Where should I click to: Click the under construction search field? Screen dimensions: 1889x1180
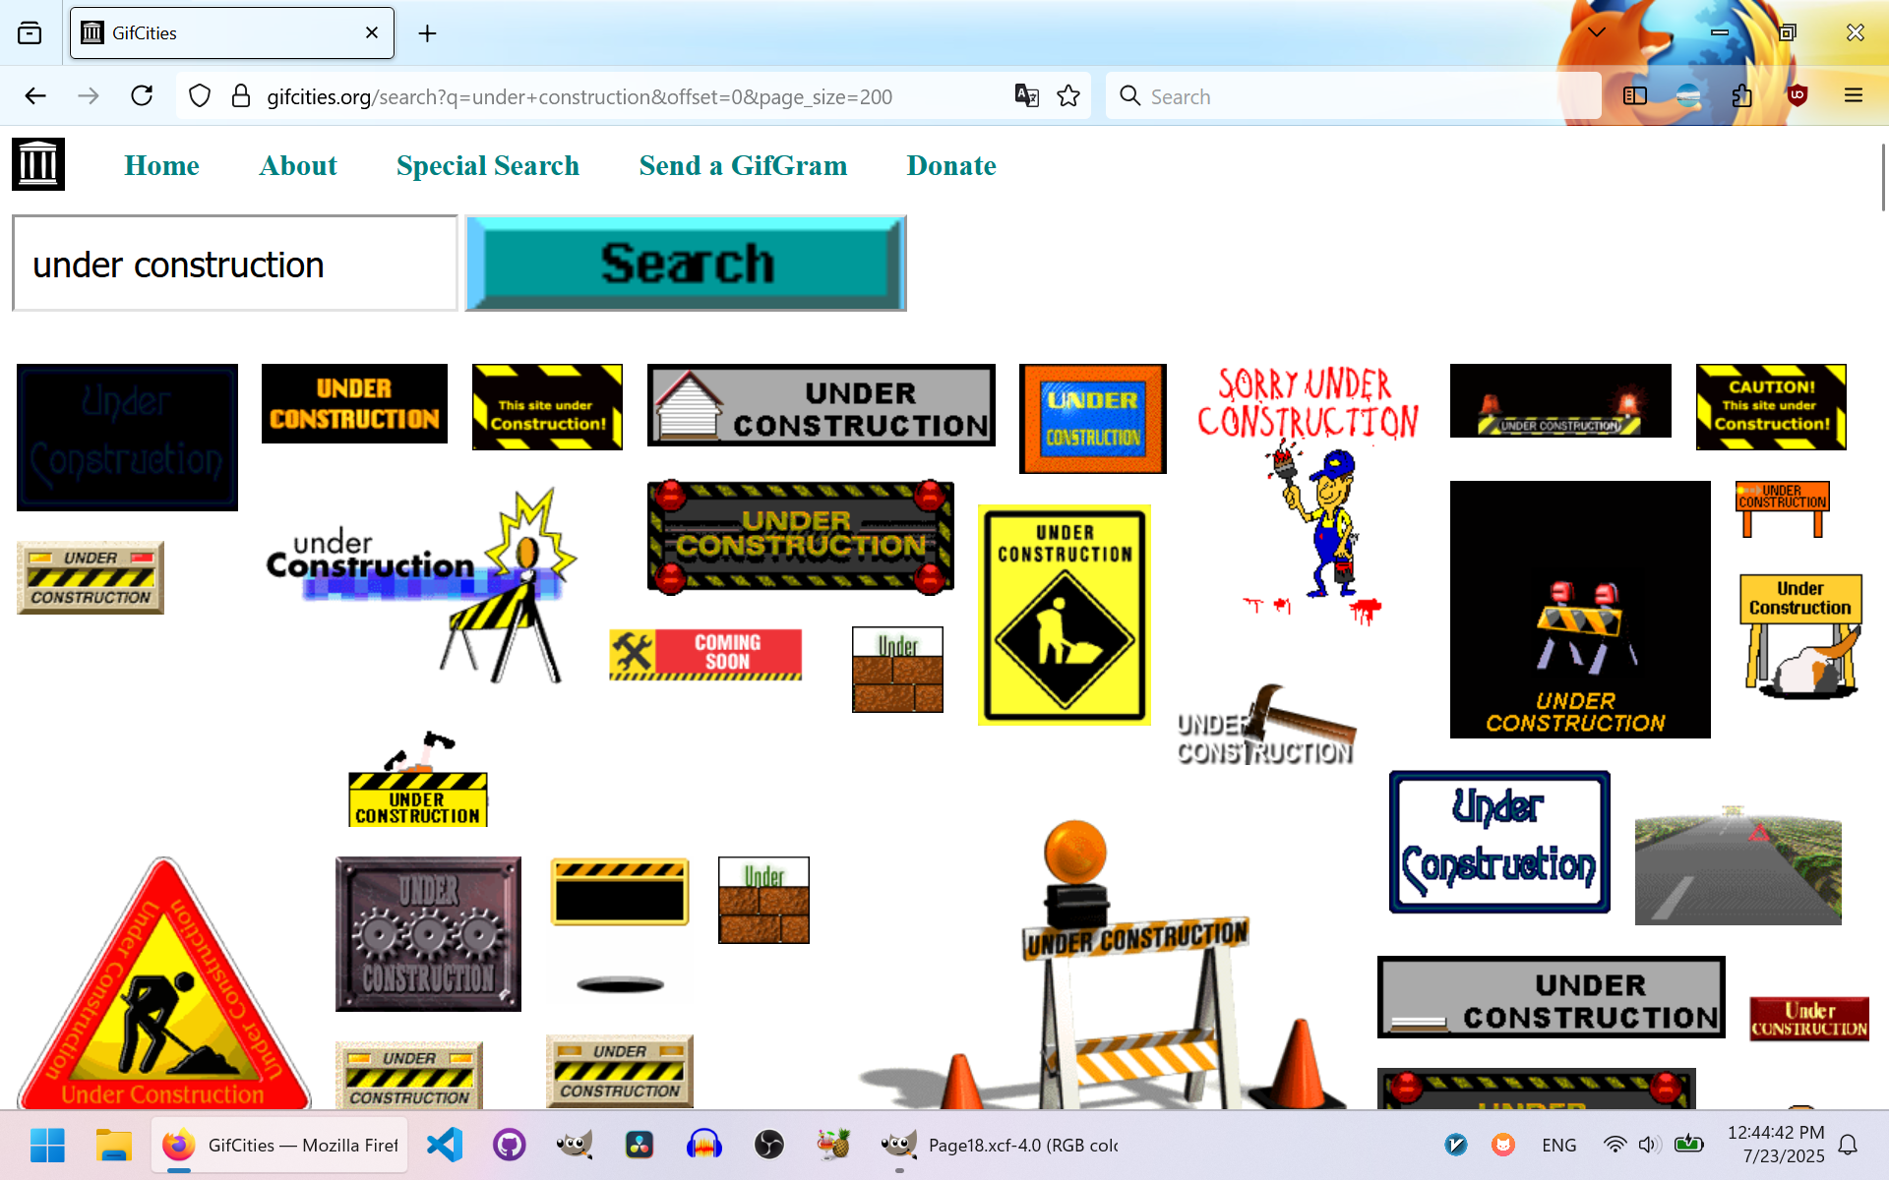pos(234,264)
